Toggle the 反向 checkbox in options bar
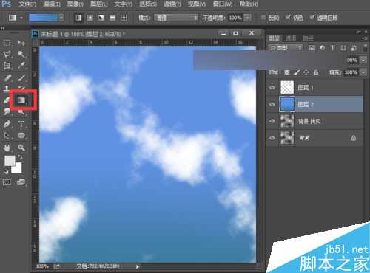 point(263,18)
